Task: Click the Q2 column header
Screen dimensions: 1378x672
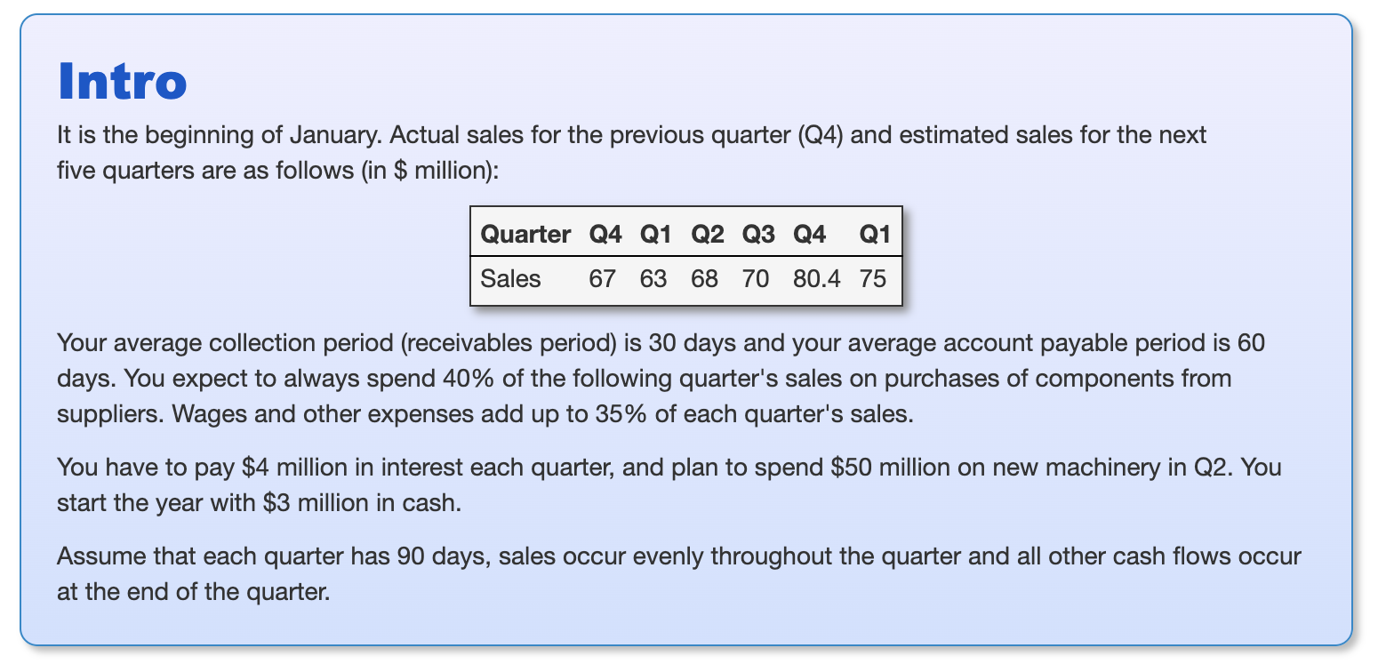Action: (x=707, y=234)
